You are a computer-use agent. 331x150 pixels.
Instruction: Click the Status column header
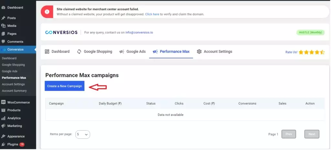pos(151,104)
